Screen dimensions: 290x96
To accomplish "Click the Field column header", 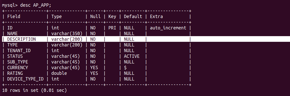I will pyautogui.click(x=14, y=17).
